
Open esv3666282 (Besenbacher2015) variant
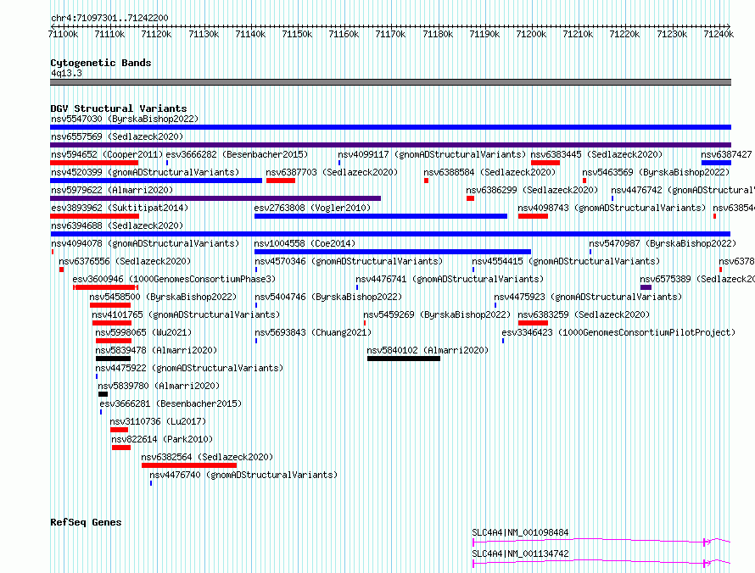tap(237, 154)
